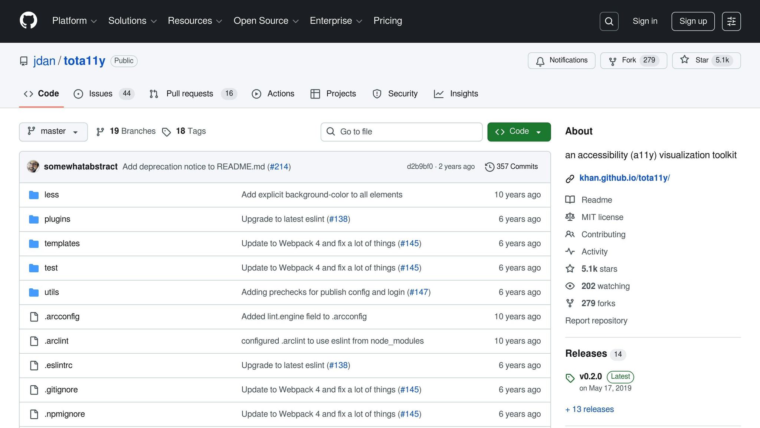Open the plugins folder
Viewport: 760px width, 428px height.
(x=57, y=219)
